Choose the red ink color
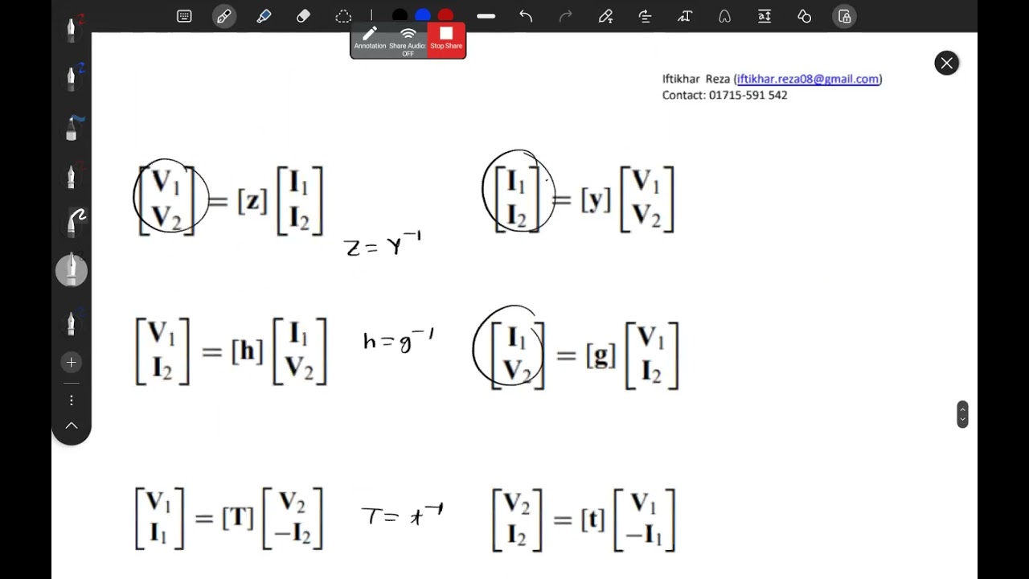The width and height of the screenshot is (1029, 579). (445, 16)
